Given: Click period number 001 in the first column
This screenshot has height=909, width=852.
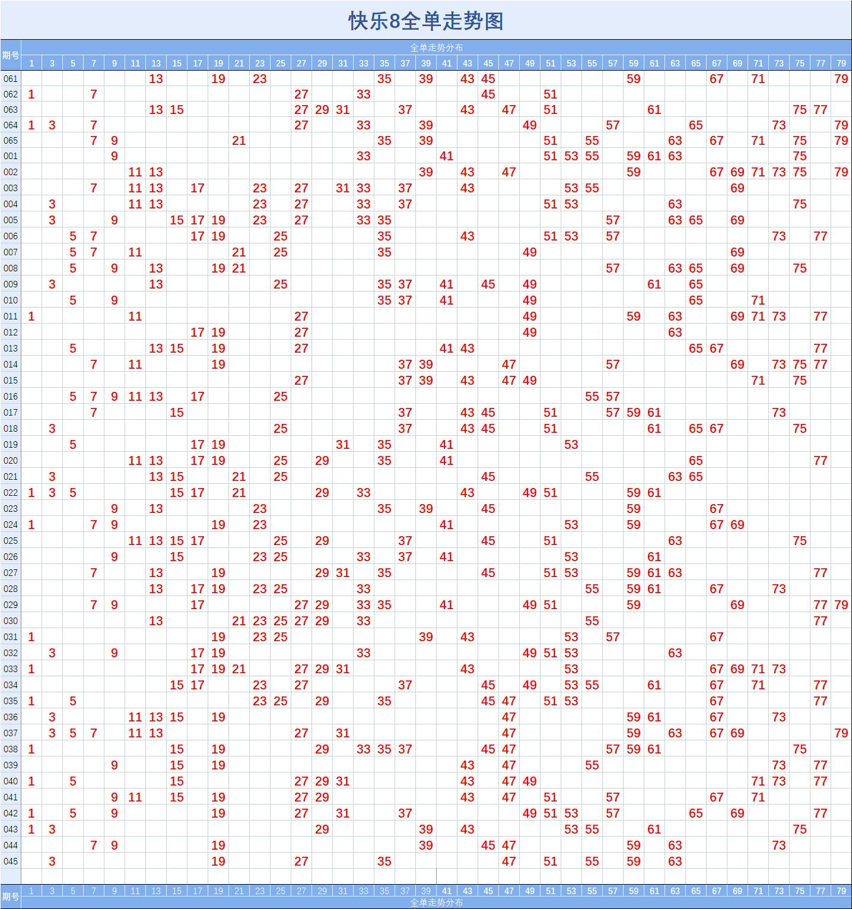Looking at the screenshot, I should tap(11, 156).
